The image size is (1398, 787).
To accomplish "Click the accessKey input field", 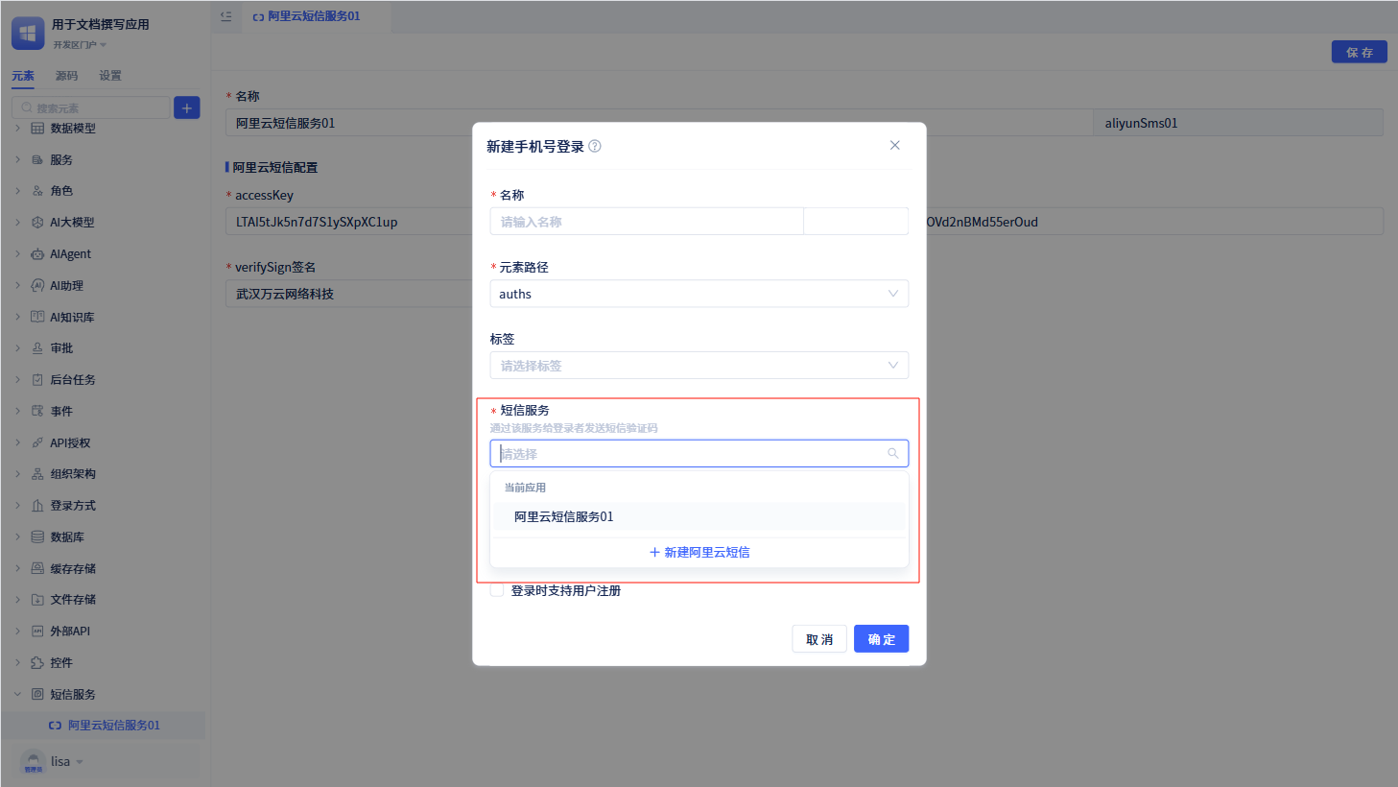I will (x=349, y=222).
